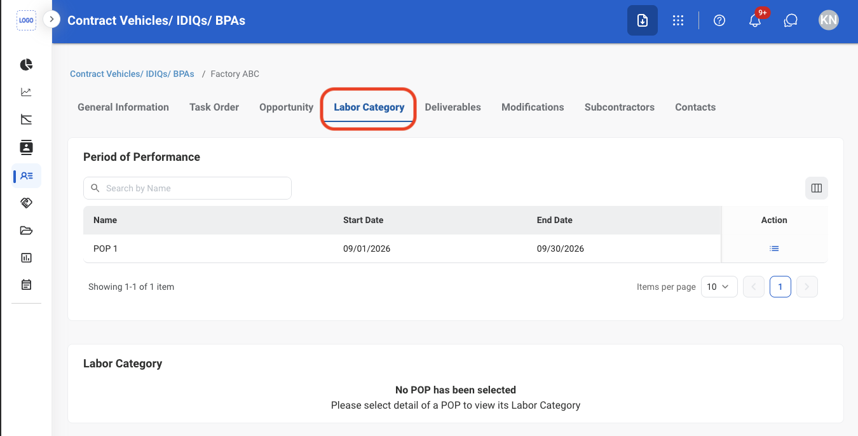Select page 1 in pagination
This screenshot has height=436, width=858.
coord(780,287)
